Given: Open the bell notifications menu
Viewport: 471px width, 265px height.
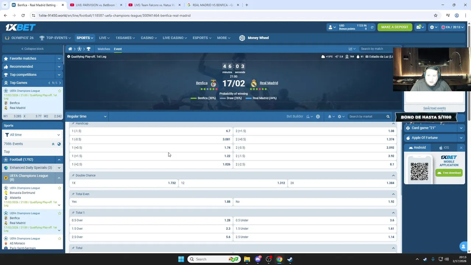Looking at the screenshot, I should (x=331, y=117).
